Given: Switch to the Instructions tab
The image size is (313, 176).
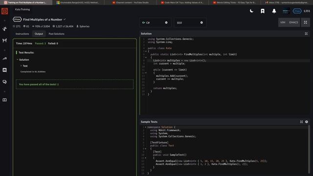Looking at the screenshot, I should [x=22, y=34].
